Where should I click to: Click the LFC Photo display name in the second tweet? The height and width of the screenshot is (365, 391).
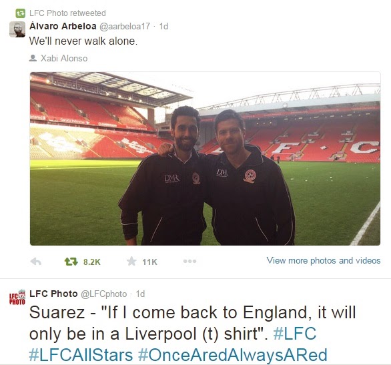(x=53, y=294)
